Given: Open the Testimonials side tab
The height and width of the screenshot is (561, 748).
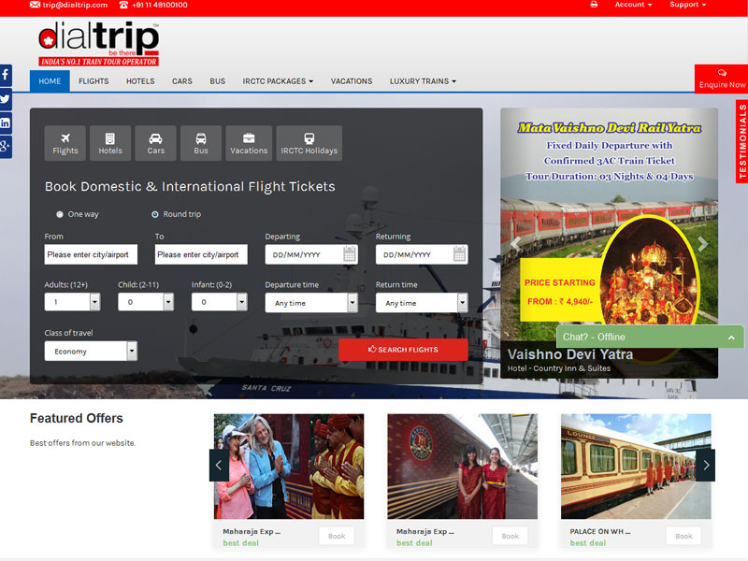Looking at the screenshot, I should (x=741, y=142).
